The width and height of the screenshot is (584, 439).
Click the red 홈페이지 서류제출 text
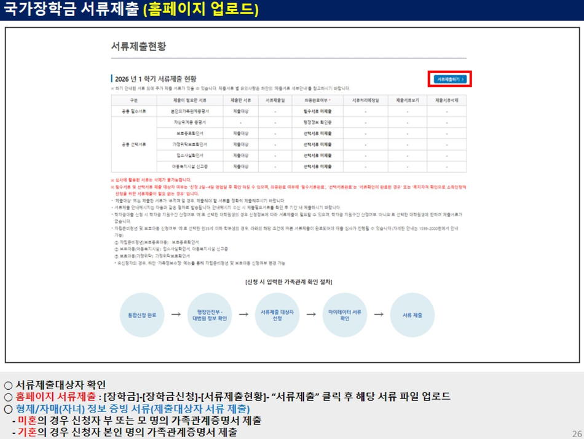click(55, 397)
